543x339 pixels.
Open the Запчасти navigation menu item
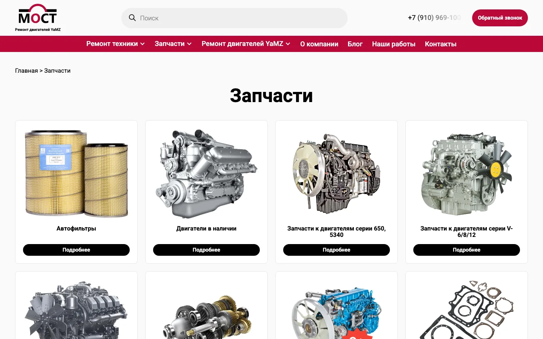coord(170,44)
